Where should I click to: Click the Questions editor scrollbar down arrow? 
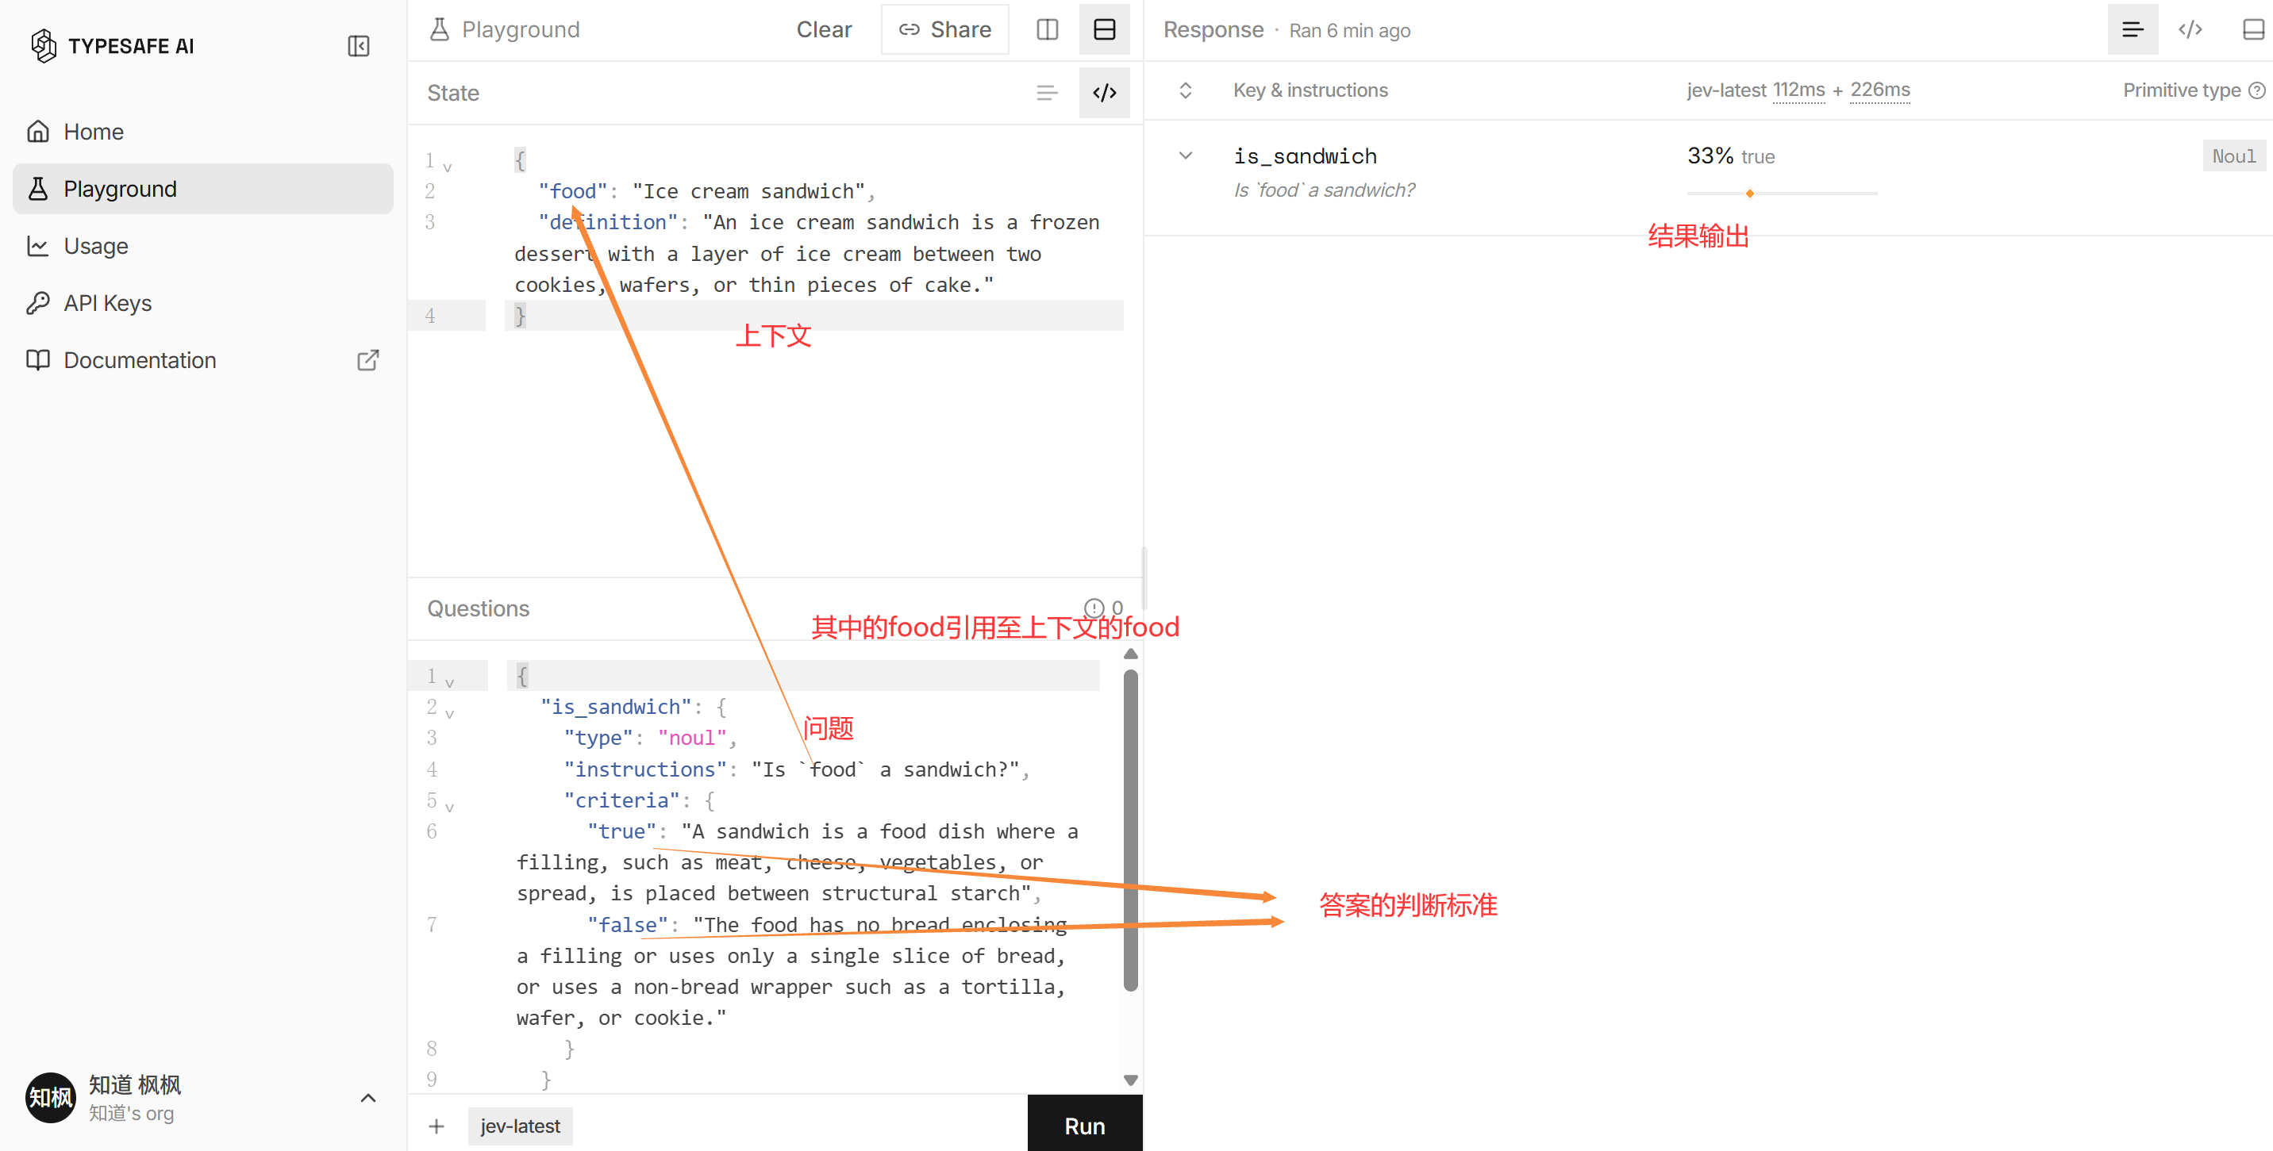click(x=1130, y=1080)
